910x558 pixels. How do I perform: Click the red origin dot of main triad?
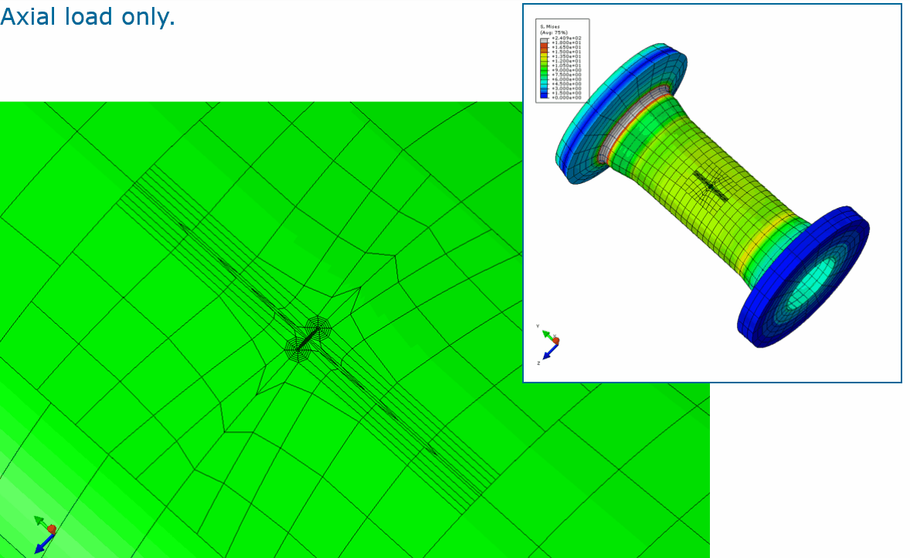52,529
